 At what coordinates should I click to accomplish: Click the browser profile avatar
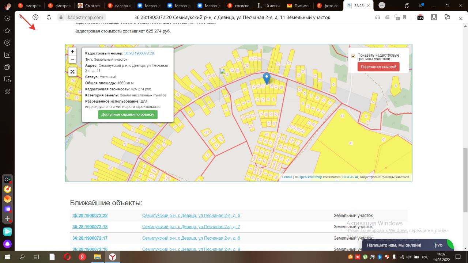click(x=7, y=6)
